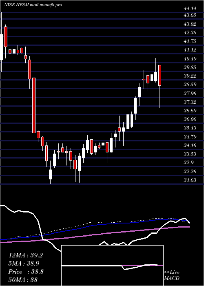The height and width of the screenshot is (286, 204).
Task: Click the 31.63 price axis label
Action: (190, 180)
